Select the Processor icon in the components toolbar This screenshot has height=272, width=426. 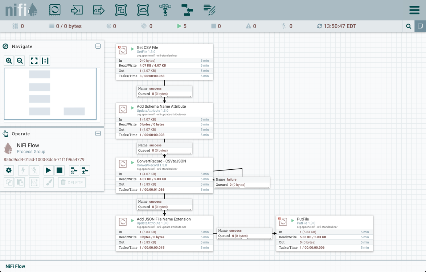pyautogui.click(x=54, y=10)
